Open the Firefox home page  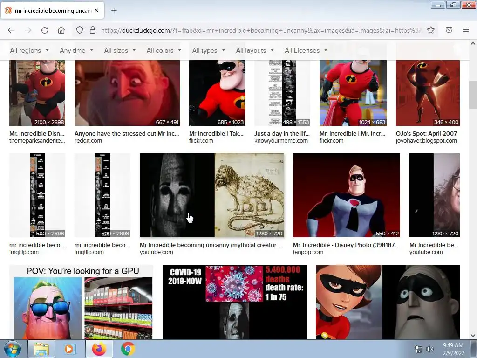61,30
